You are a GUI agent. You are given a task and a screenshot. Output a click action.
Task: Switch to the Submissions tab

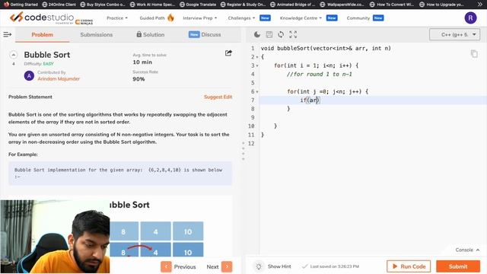(97, 34)
